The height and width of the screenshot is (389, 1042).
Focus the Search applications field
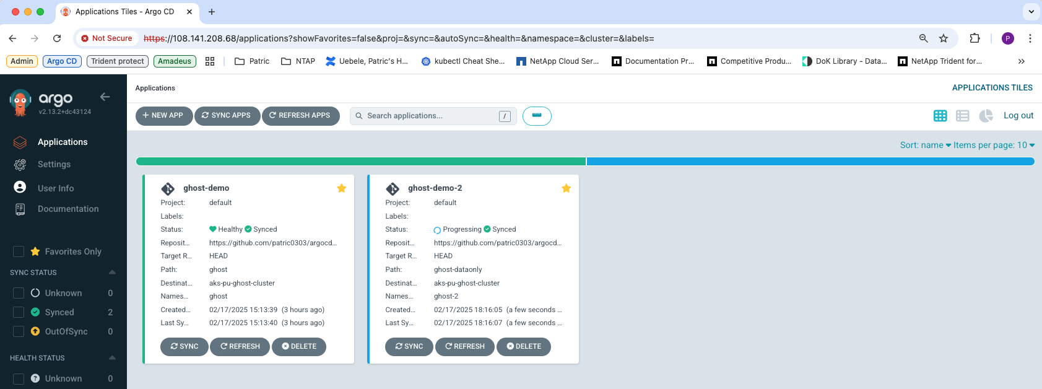(x=433, y=116)
